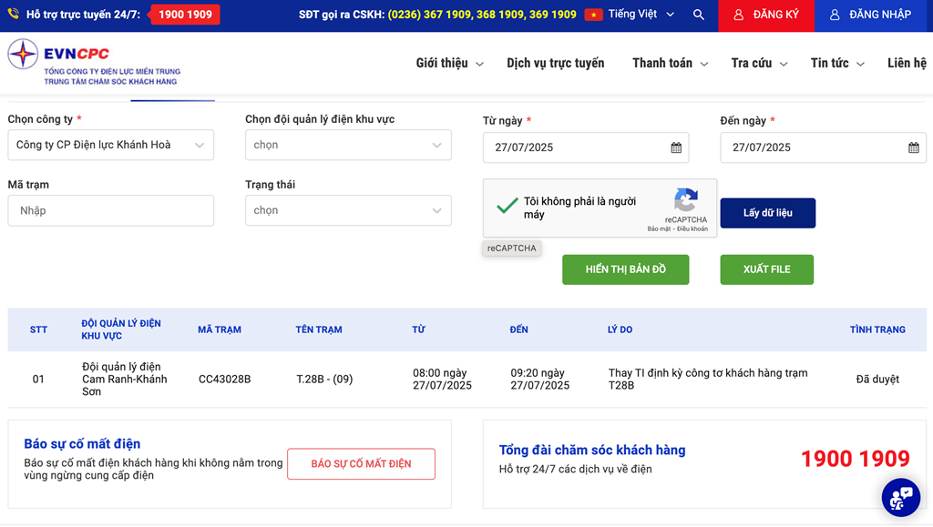The height and width of the screenshot is (527, 933).
Task: Click the reCAPTCHA logo
Action: pyautogui.click(x=685, y=200)
